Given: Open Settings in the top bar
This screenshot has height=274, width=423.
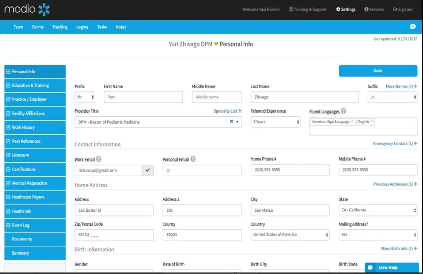Looking at the screenshot, I should pyautogui.click(x=346, y=9).
